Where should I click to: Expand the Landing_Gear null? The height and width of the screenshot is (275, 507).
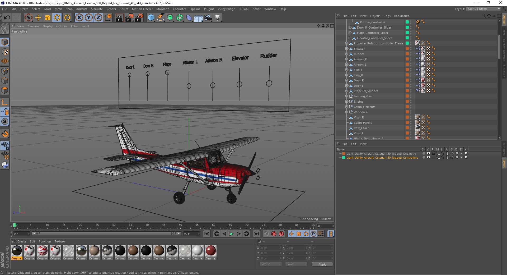tap(347, 96)
